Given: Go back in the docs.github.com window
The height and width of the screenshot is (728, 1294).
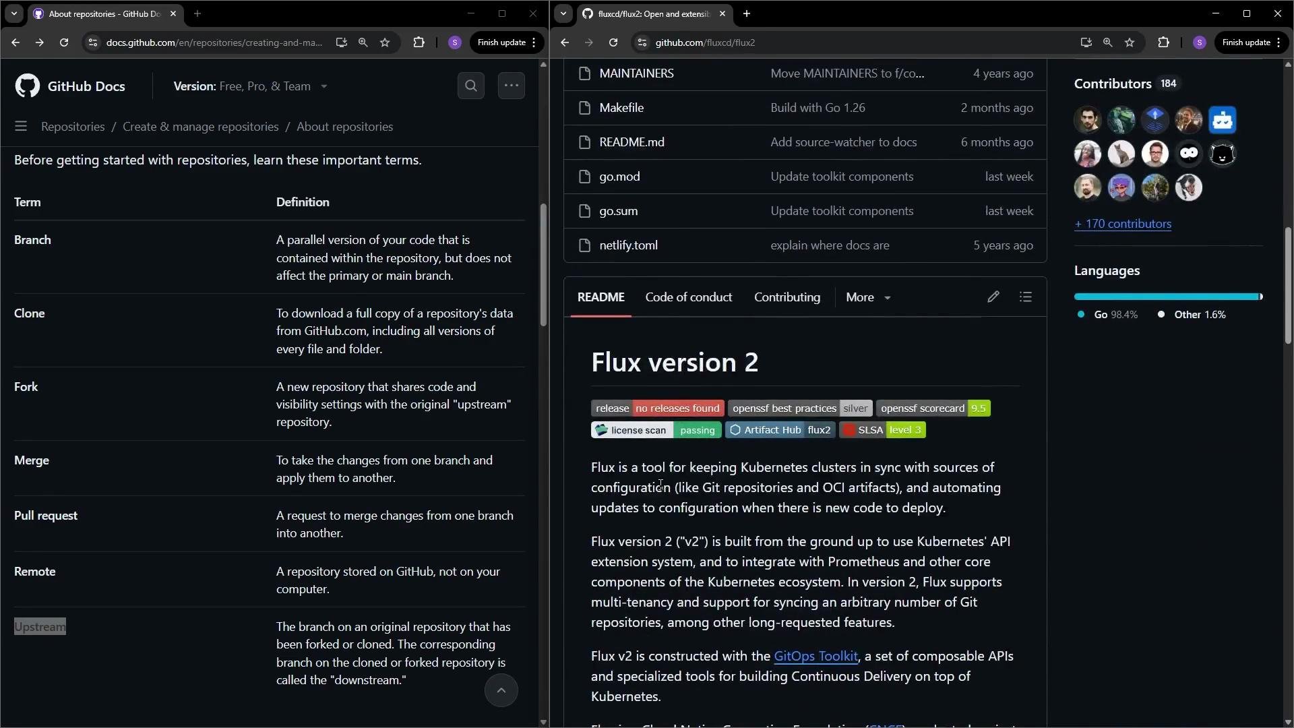Looking at the screenshot, I should click(16, 42).
